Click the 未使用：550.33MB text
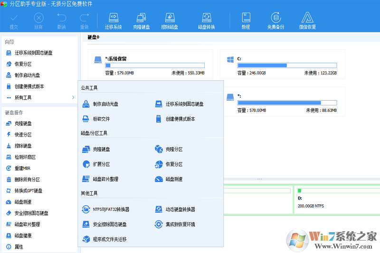Image resolution: width=380 pixels, height=253 pixels. click(x=188, y=73)
